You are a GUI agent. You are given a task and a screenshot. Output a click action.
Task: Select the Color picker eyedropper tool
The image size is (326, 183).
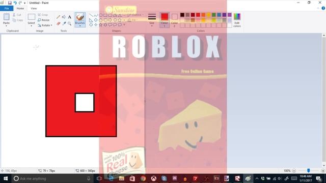(64, 24)
